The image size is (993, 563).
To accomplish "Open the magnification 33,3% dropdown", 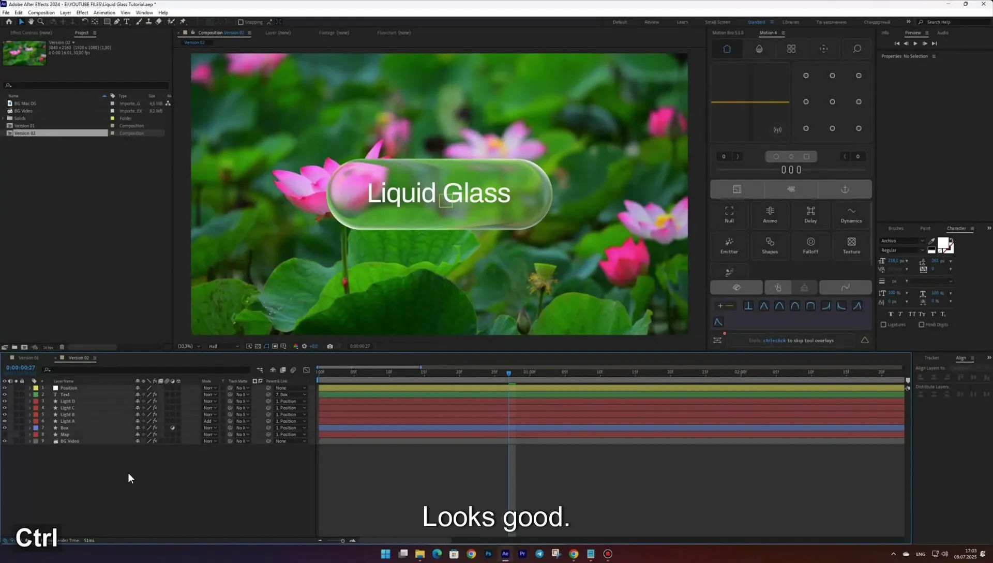I will [x=188, y=346].
